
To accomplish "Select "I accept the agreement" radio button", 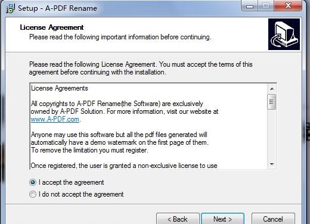I will [33, 182].
